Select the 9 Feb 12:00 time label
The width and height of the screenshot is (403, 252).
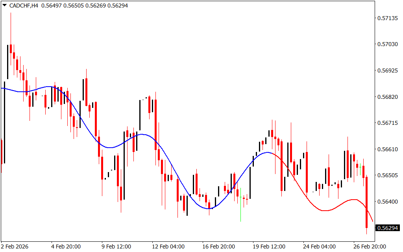pos(116,246)
